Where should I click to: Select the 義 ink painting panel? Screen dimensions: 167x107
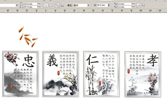(61, 74)
